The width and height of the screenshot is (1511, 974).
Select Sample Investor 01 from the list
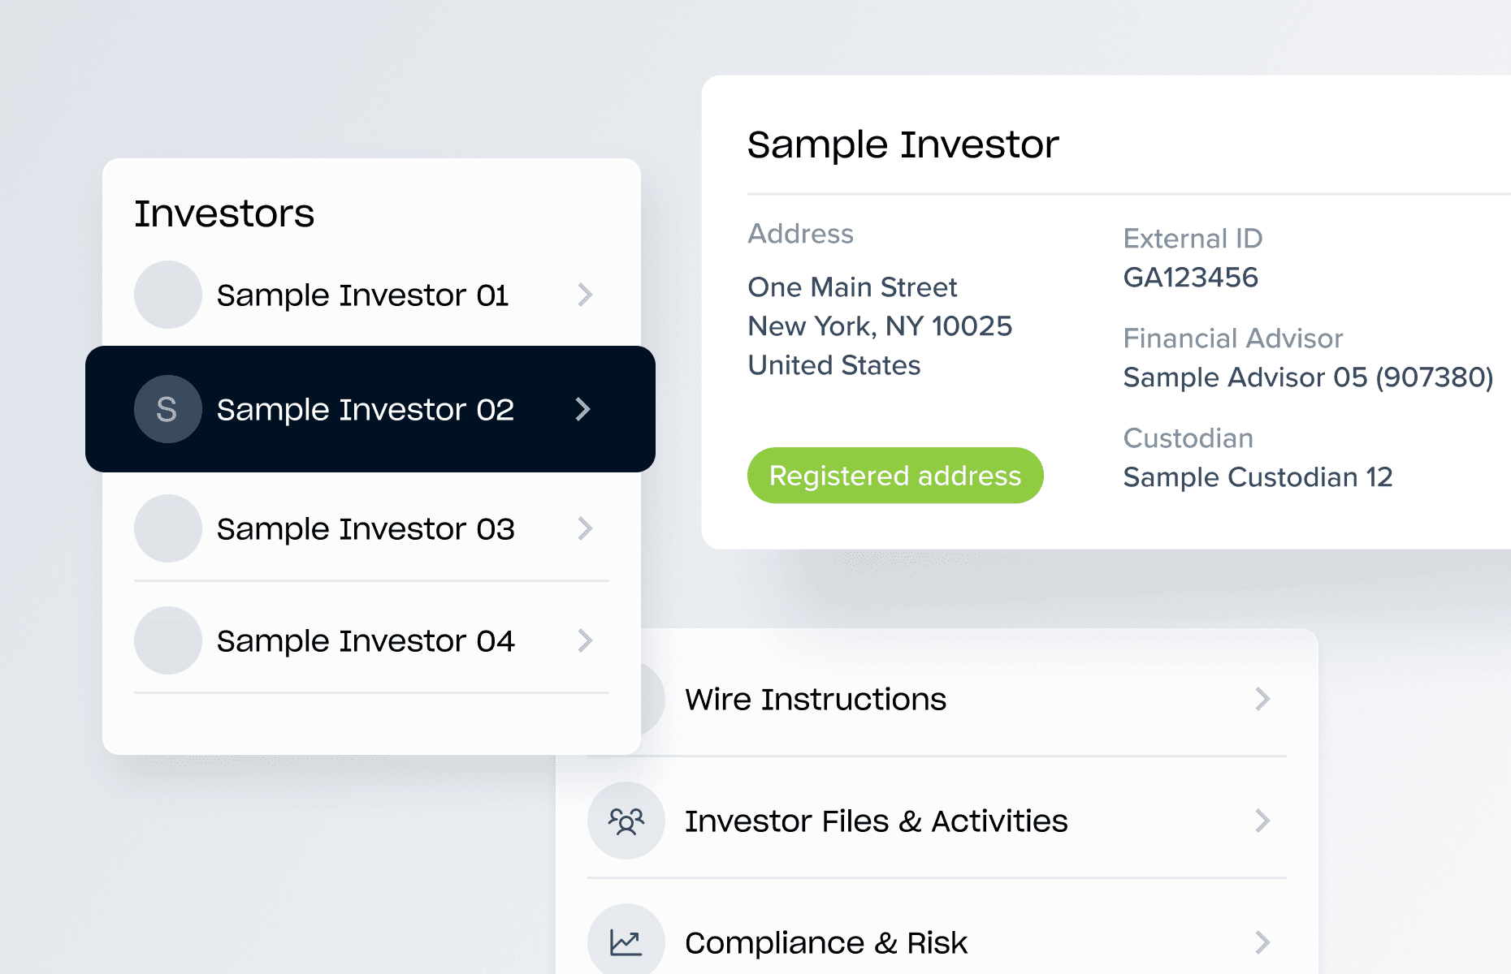click(x=362, y=295)
